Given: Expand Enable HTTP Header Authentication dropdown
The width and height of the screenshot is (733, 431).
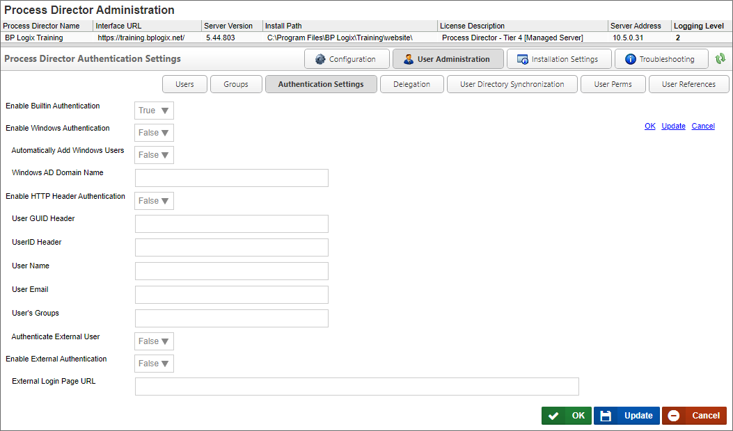Looking at the screenshot, I should pyautogui.click(x=154, y=201).
